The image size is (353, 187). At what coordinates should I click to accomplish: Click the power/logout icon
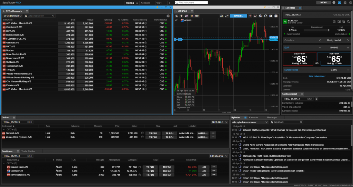click(x=351, y=3)
